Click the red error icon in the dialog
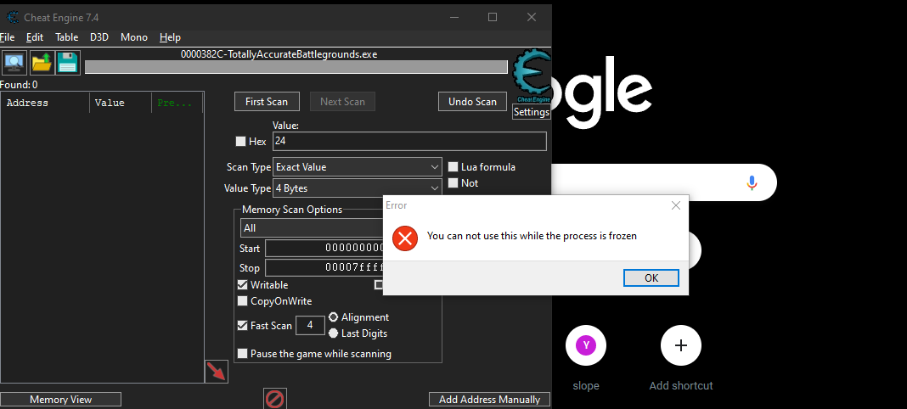Image resolution: width=907 pixels, height=409 pixels. coord(405,238)
